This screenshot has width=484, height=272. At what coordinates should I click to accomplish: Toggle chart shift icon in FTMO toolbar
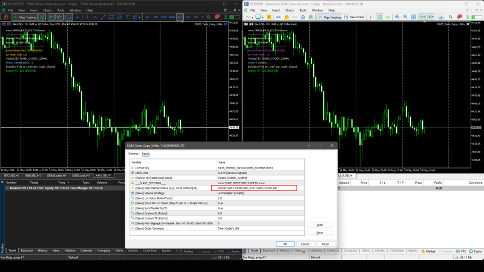coord(59,17)
